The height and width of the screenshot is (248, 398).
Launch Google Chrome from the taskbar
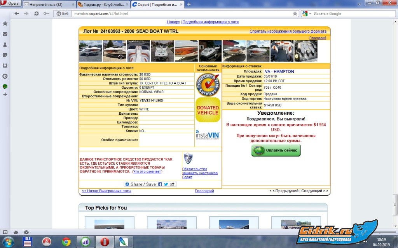click(66, 242)
